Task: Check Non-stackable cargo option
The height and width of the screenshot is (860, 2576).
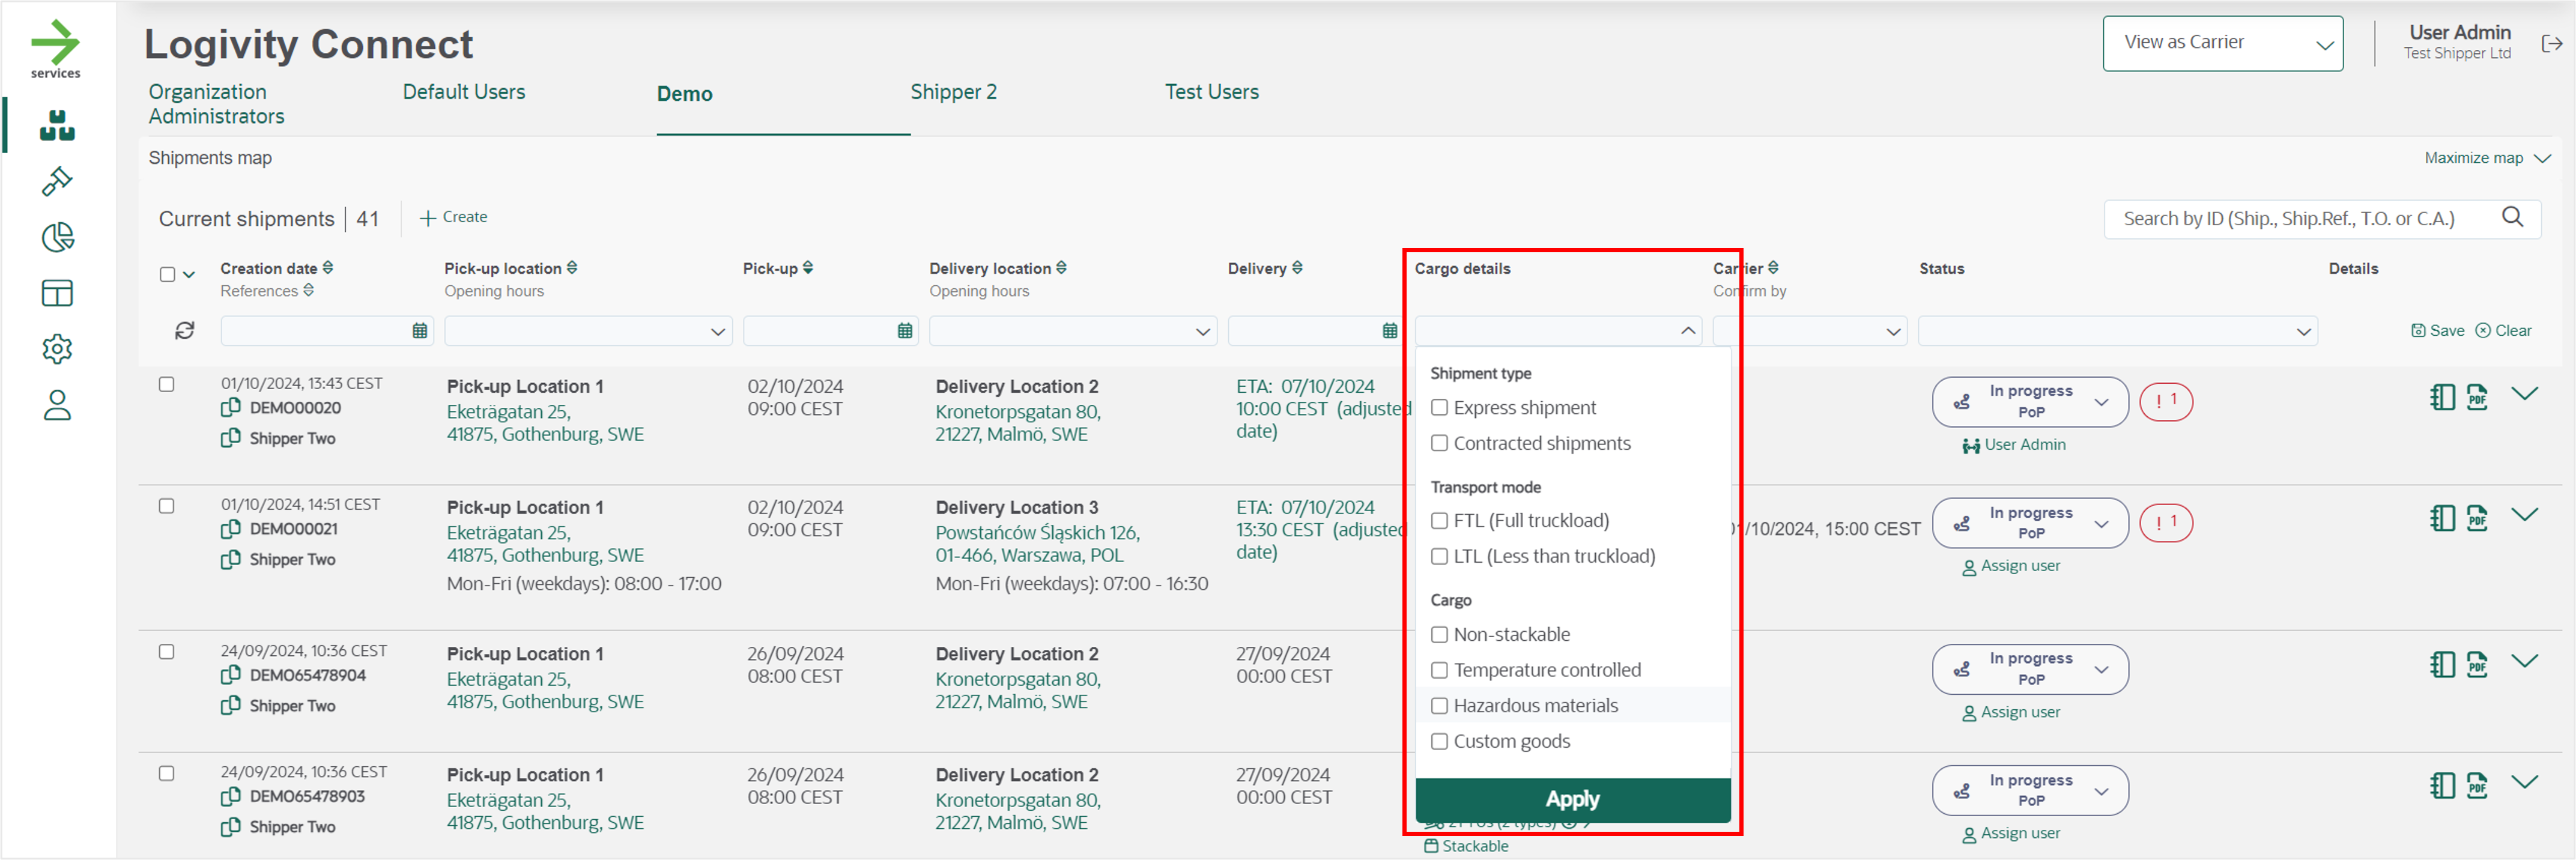Action: 1439,634
